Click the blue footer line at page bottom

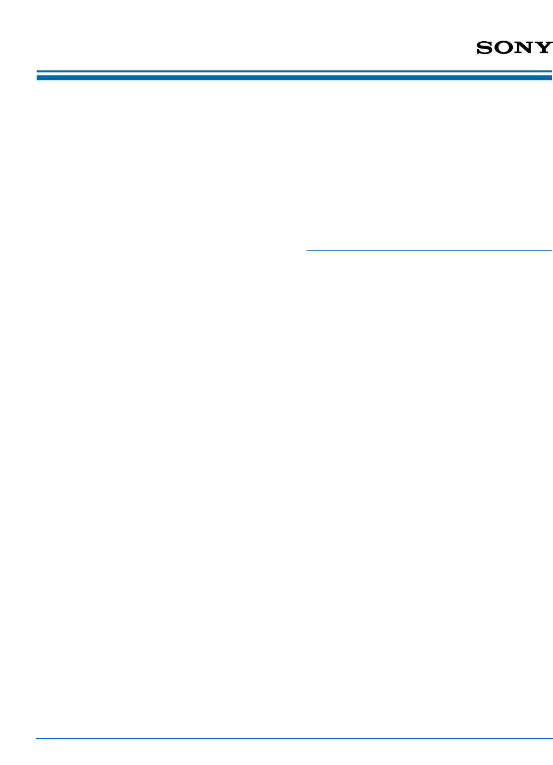click(294, 739)
